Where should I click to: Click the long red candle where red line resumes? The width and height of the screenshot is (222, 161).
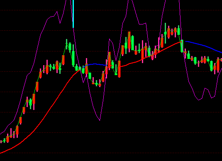coord(119,69)
